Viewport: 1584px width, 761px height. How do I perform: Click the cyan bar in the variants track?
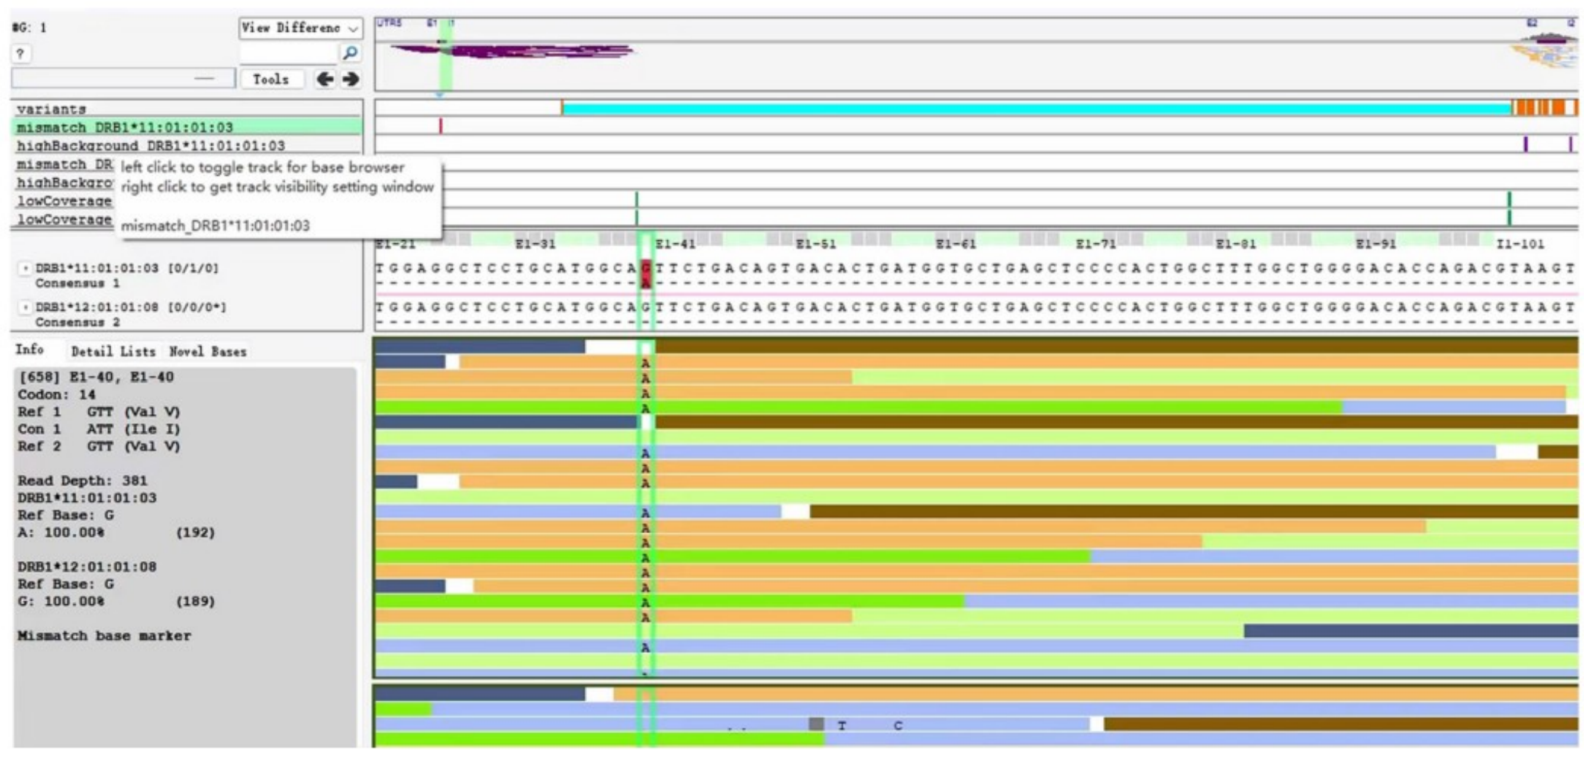[1033, 109]
